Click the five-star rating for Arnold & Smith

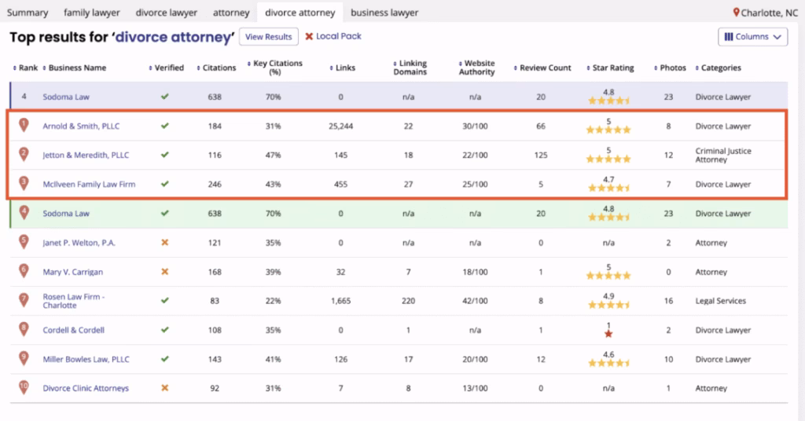608,130
